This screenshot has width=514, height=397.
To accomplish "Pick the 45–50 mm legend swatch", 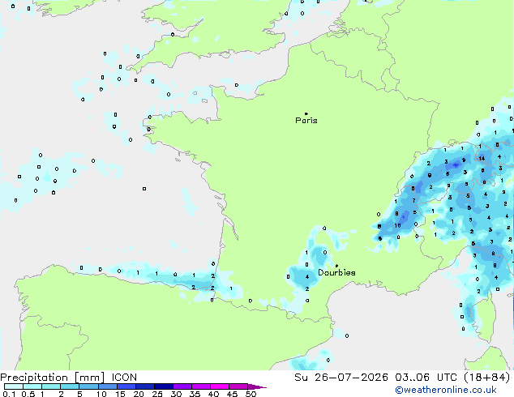I will tap(238, 386).
